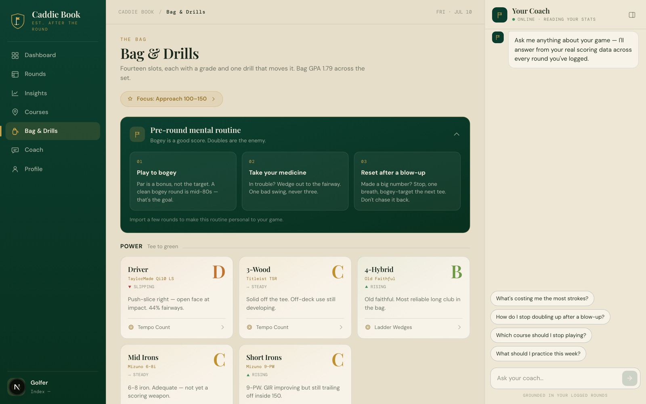
Task: Click the 4-Hybrid rising up-triangle icon
Action: pos(366,287)
